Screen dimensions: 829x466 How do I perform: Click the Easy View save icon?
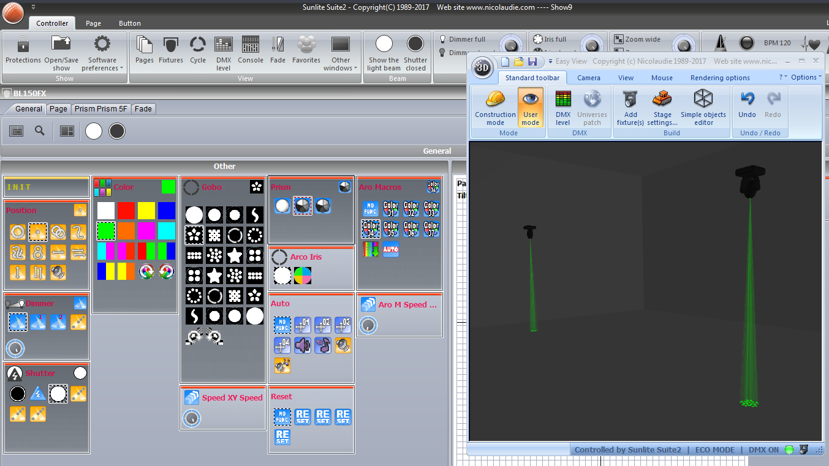click(x=532, y=61)
